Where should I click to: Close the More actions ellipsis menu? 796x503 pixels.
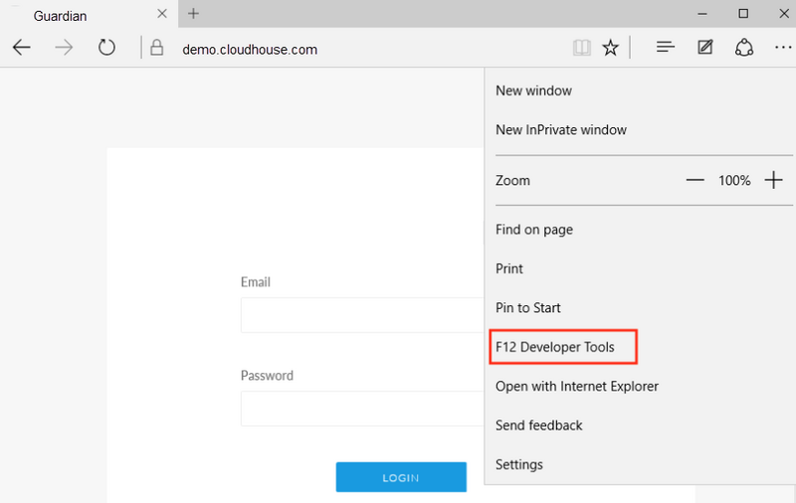point(780,48)
